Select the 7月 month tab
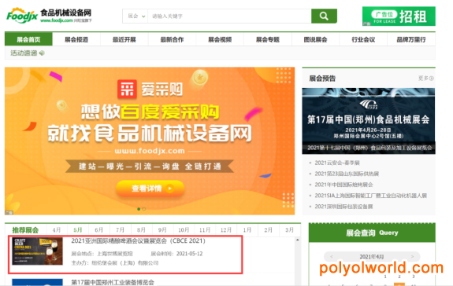This screenshot has height=286, width=453. [x=120, y=230]
